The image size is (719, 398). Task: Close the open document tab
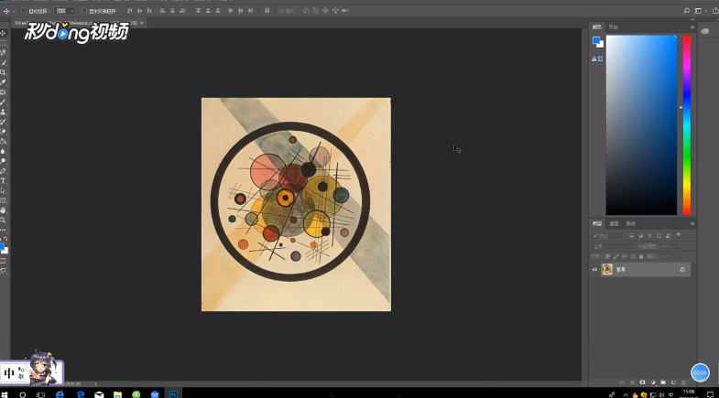click(x=142, y=23)
